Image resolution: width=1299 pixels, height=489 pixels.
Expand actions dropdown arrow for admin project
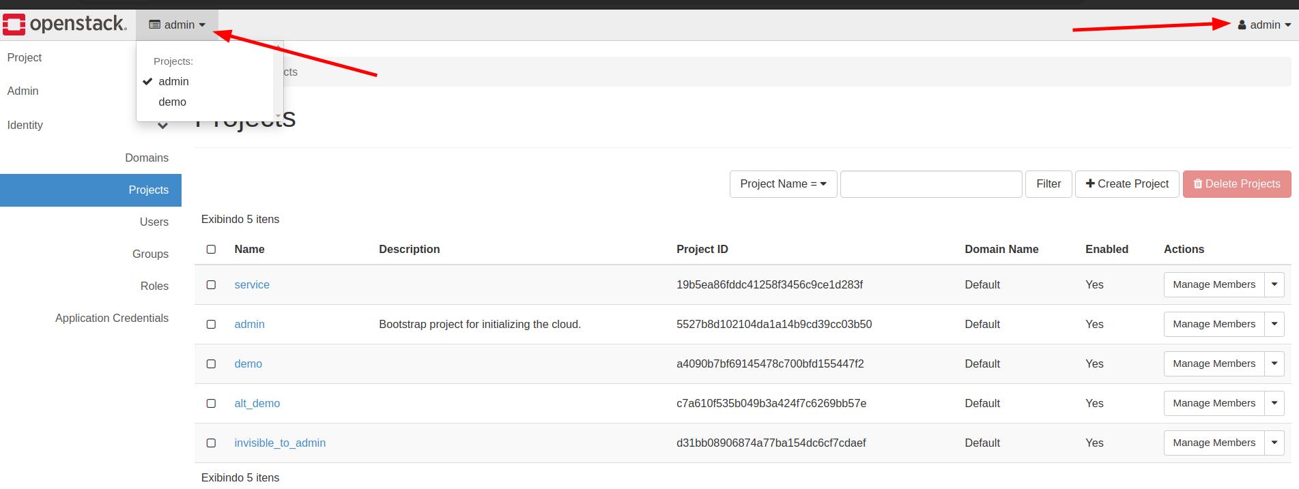(x=1274, y=325)
